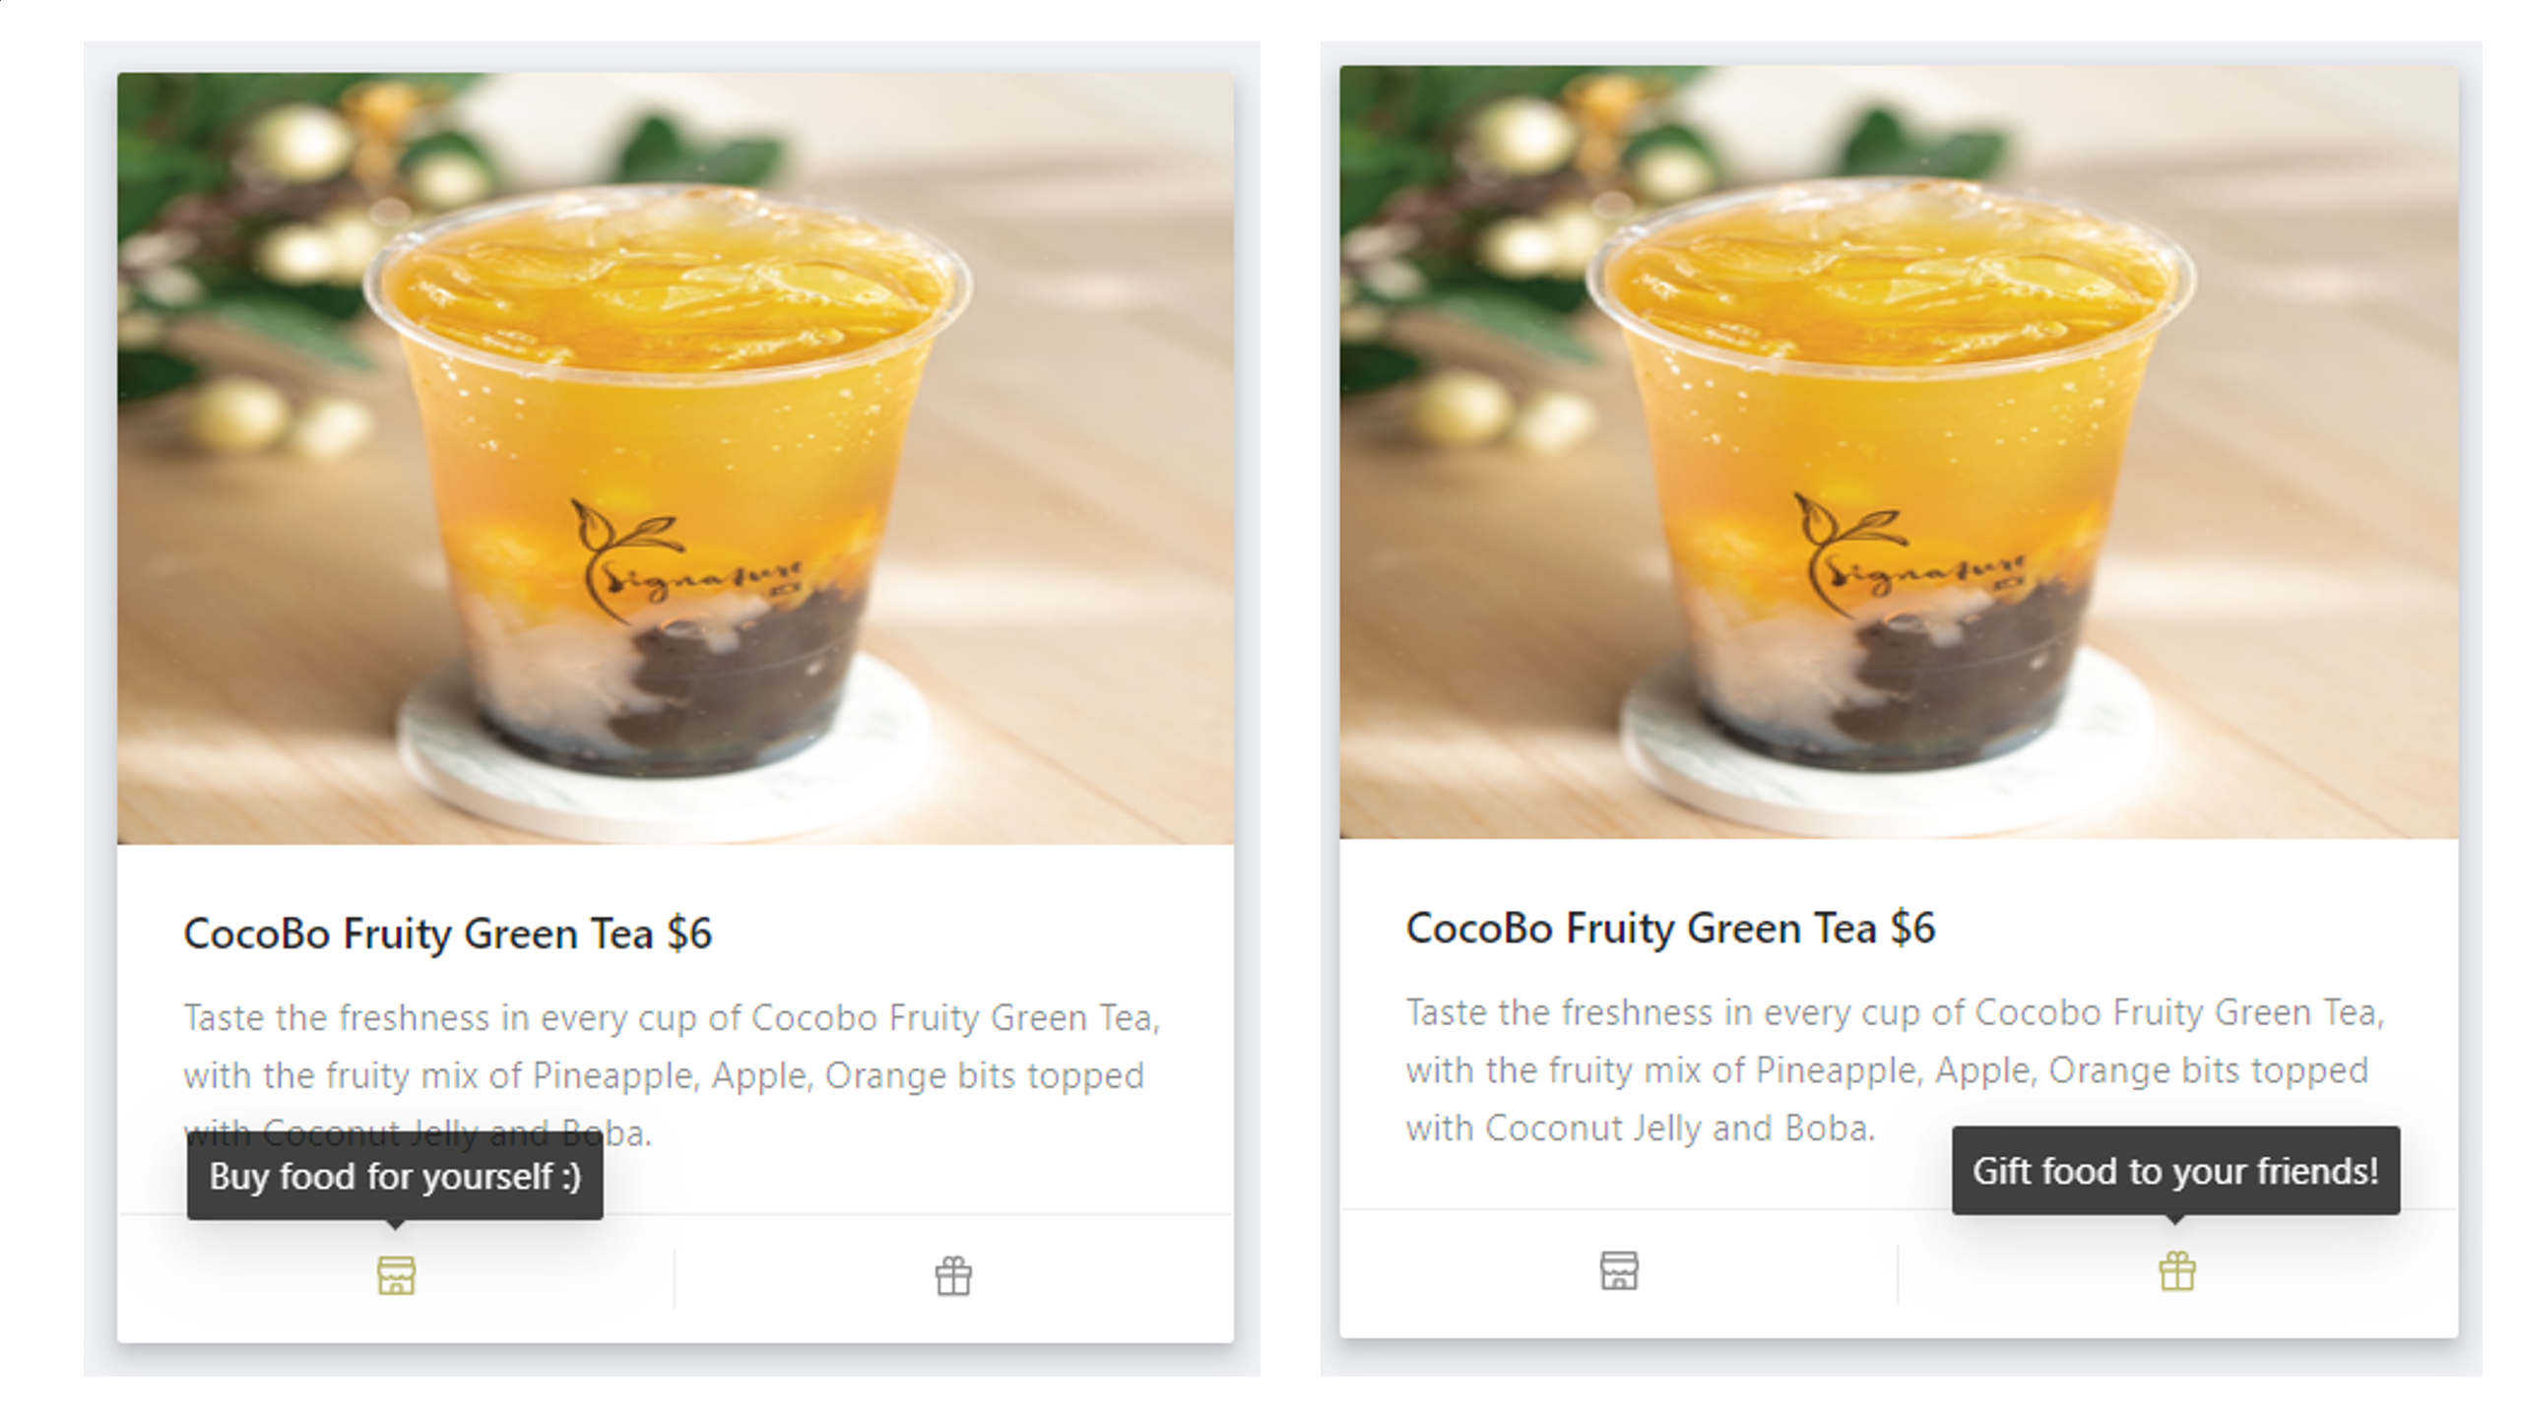Select the left card's CocoBo Fruity Green Tea title
Viewport: 2521px width, 1418px height.
447,934
